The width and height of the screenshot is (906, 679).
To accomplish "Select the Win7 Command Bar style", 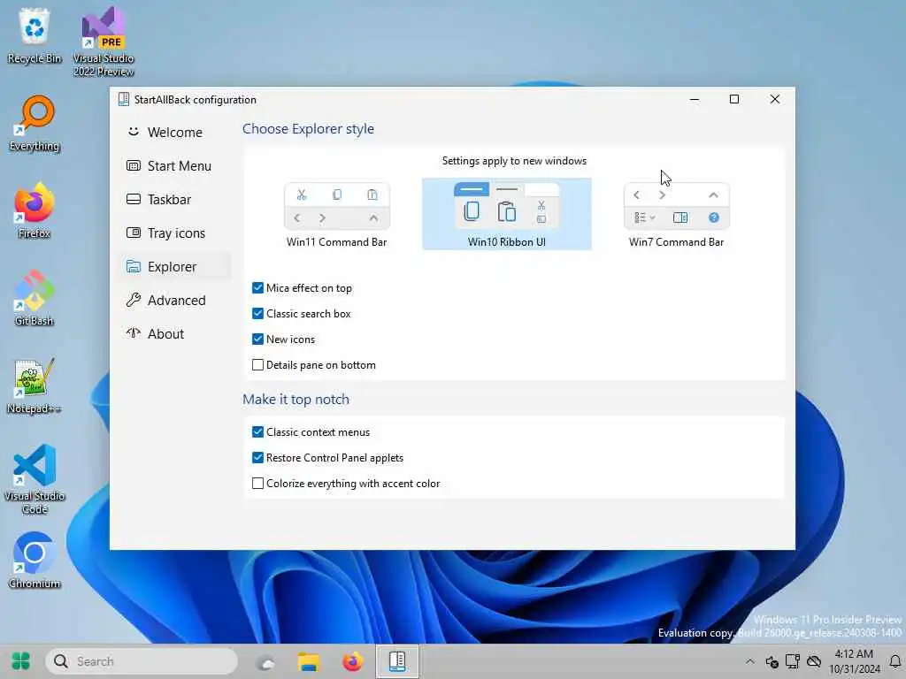I will click(676, 215).
